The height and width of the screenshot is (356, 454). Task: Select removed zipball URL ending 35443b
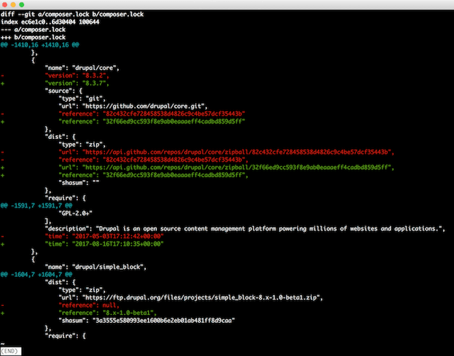pos(238,152)
